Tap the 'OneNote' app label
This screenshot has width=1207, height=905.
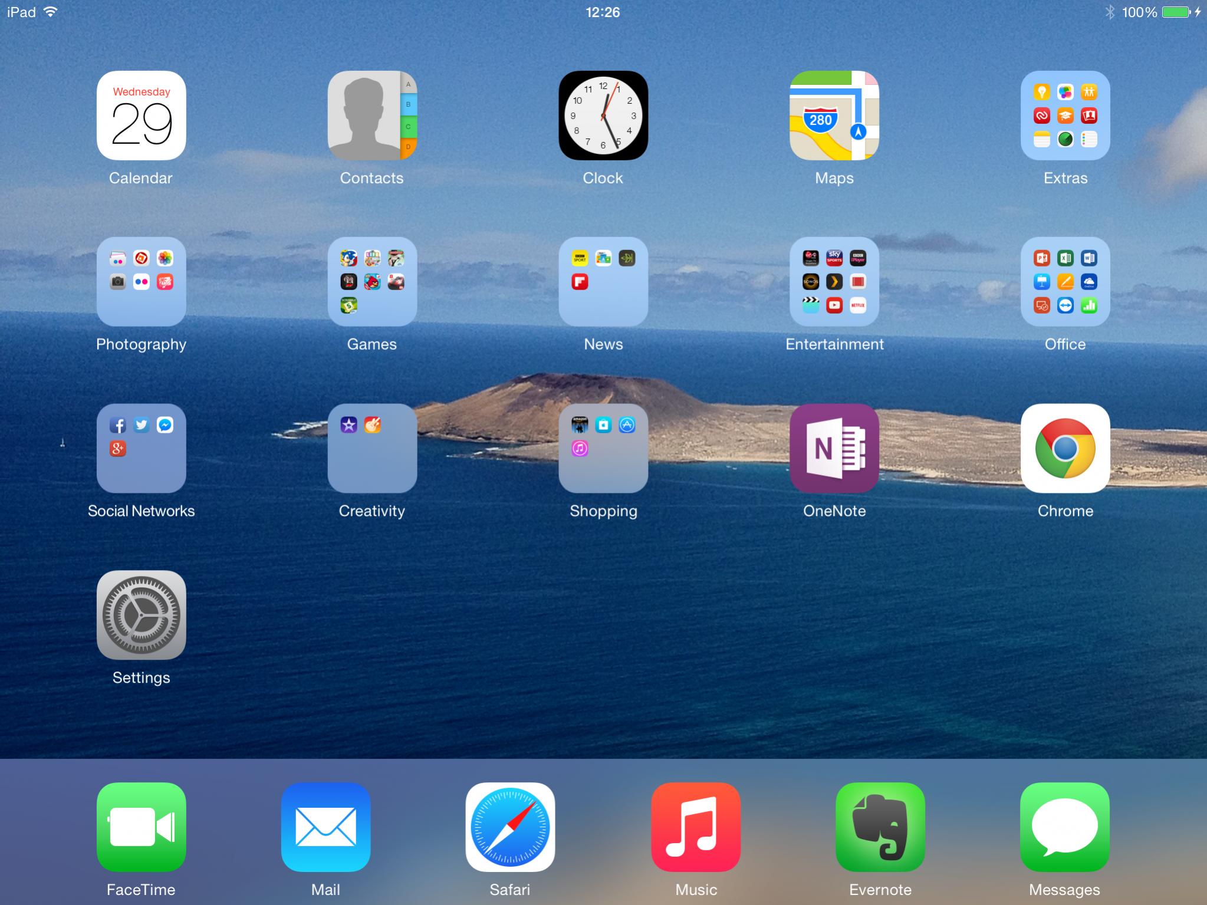(x=834, y=511)
